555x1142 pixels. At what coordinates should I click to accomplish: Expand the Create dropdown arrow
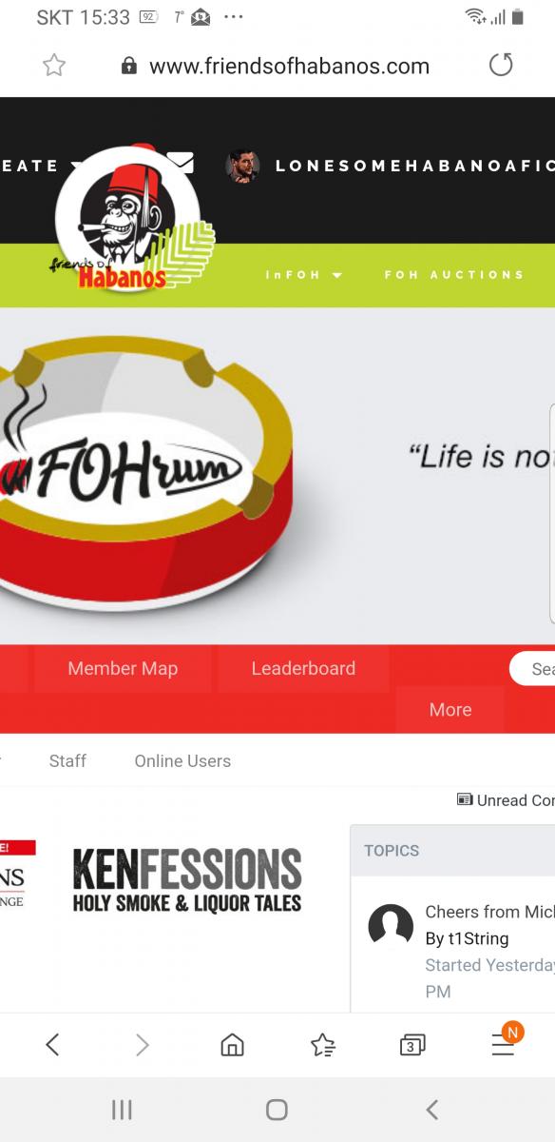pos(76,166)
